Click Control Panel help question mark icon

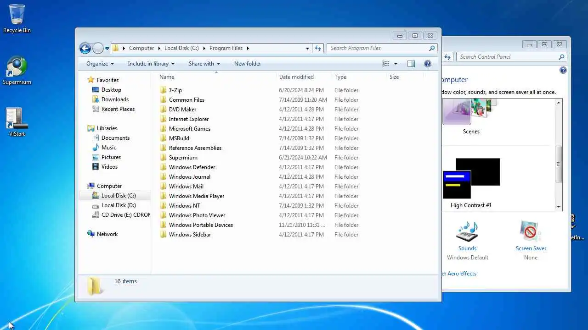[563, 70]
